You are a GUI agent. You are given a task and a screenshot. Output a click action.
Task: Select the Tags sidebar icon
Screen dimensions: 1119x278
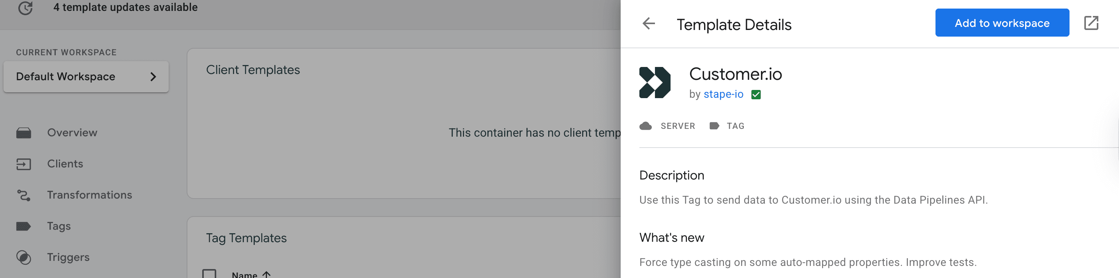click(24, 226)
